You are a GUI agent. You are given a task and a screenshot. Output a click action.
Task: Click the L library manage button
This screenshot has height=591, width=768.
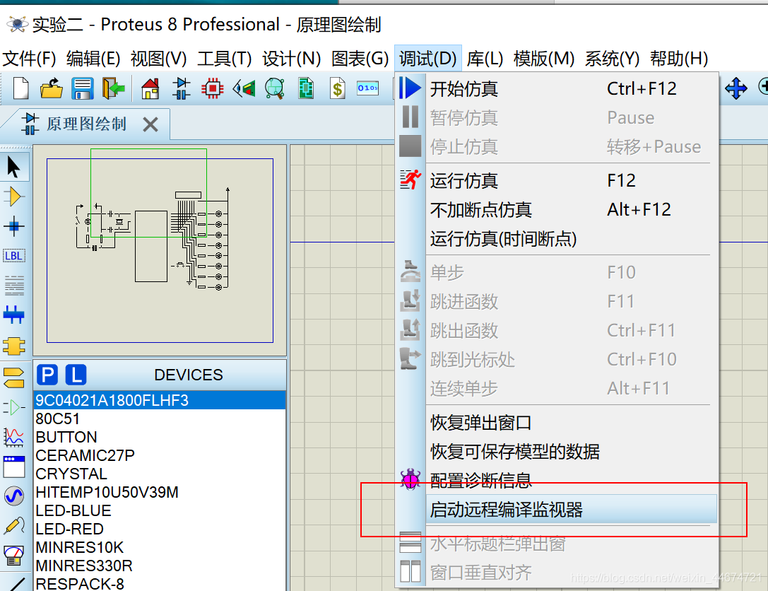click(76, 375)
